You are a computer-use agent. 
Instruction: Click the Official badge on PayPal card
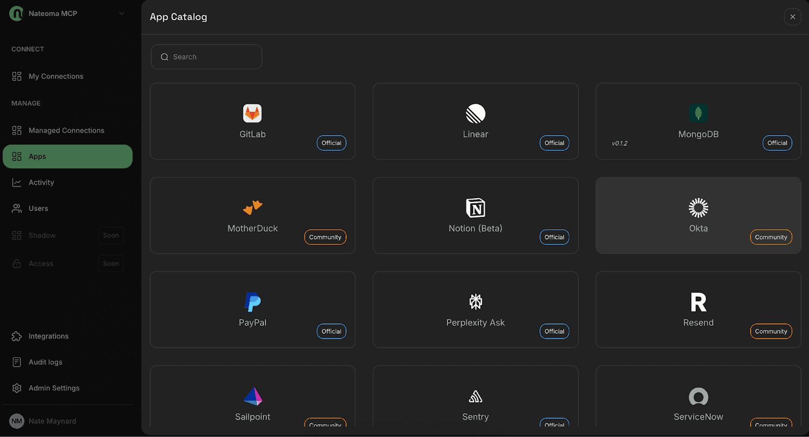coord(331,331)
